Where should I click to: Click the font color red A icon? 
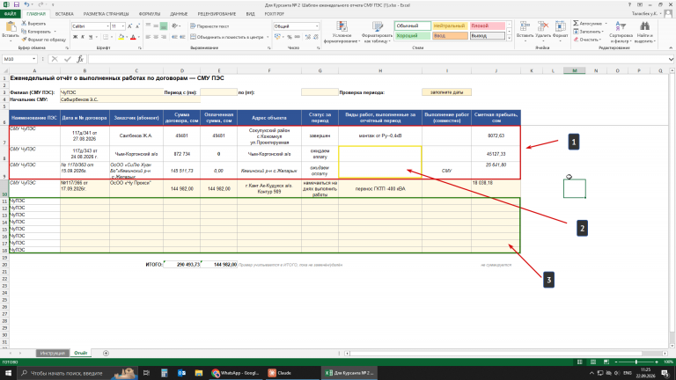click(x=133, y=37)
